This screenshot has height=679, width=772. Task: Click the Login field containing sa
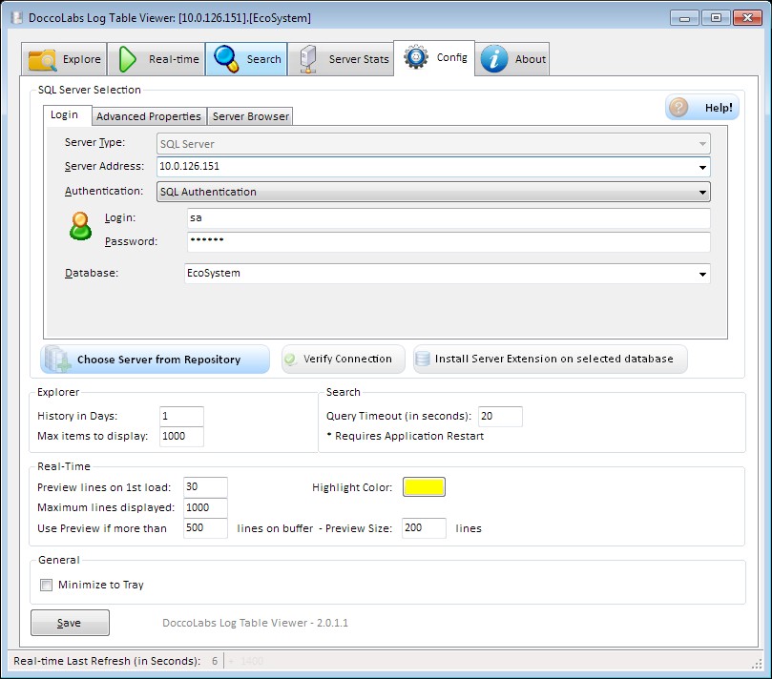pos(449,218)
